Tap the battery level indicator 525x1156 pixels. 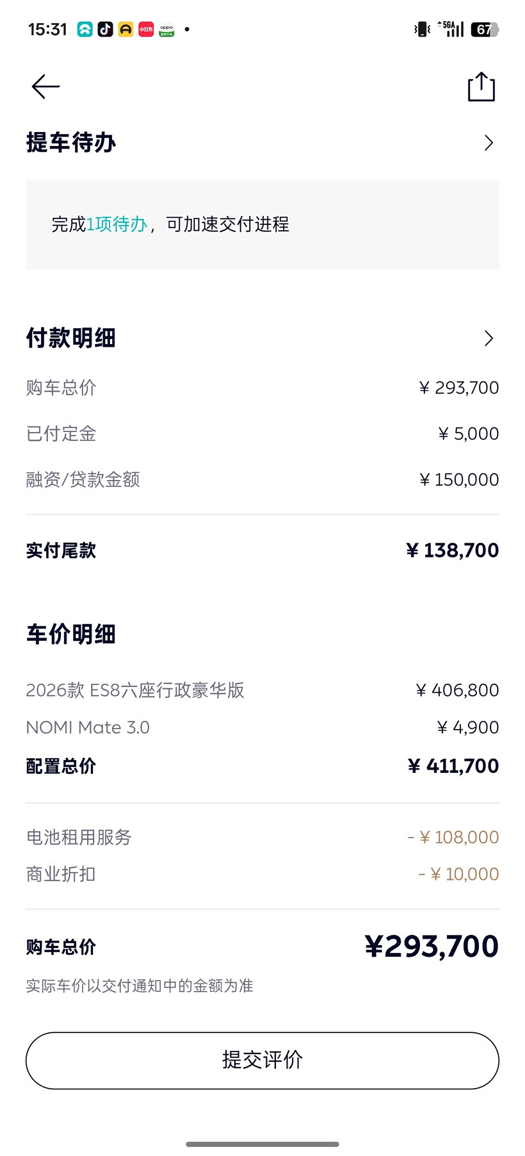pyautogui.click(x=485, y=29)
